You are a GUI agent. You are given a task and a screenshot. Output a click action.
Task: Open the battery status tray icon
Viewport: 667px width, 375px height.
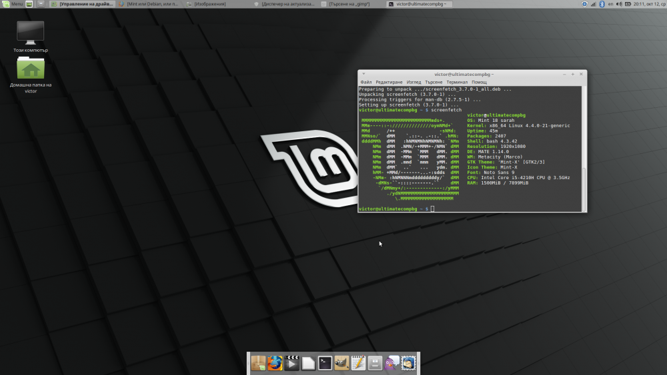tap(628, 4)
